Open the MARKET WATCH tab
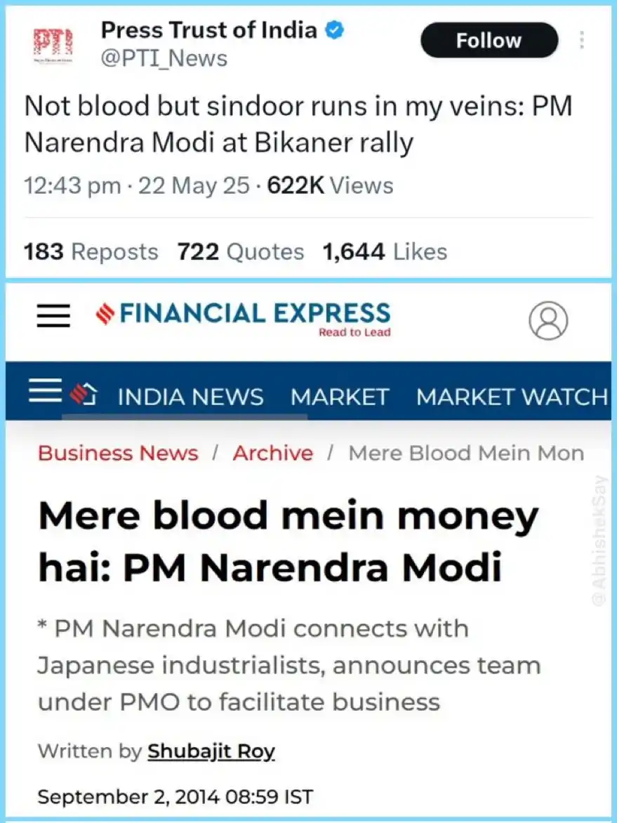 (x=512, y=397)
